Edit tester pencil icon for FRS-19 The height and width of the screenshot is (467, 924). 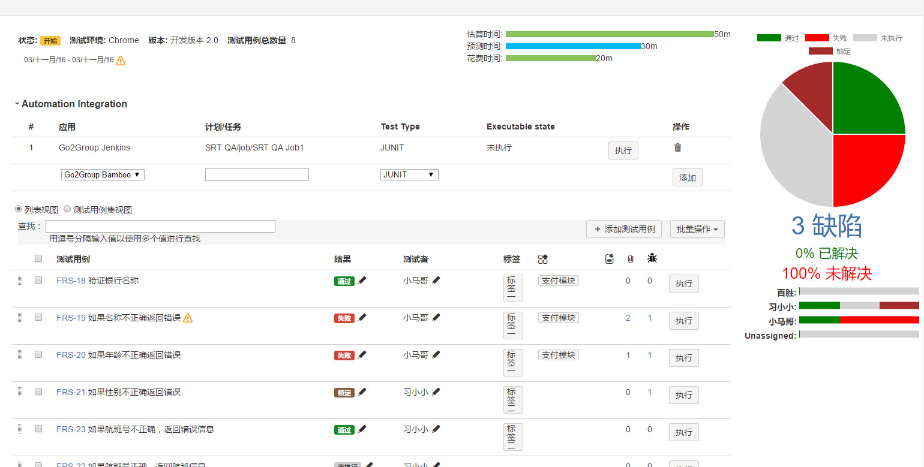(x=436, y=317)
